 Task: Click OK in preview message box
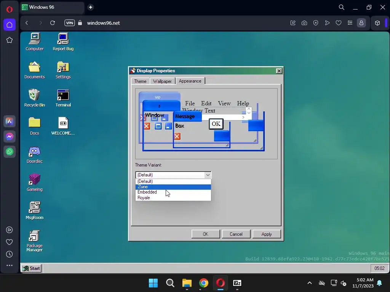pyautogui.click(x=216, y=124)
